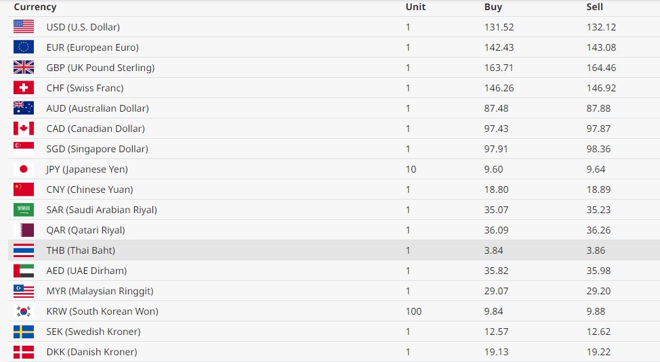Click the Buy column header
660x362 pixels.
coord(493,7)
